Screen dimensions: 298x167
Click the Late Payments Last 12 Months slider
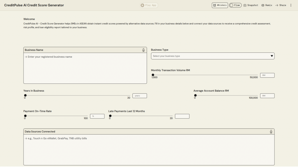(x=141, y=116)
